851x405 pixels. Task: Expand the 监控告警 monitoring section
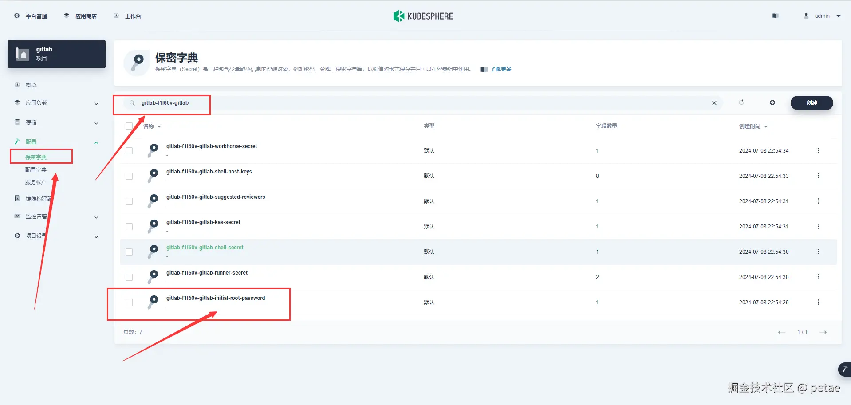[x=57, y=216]
